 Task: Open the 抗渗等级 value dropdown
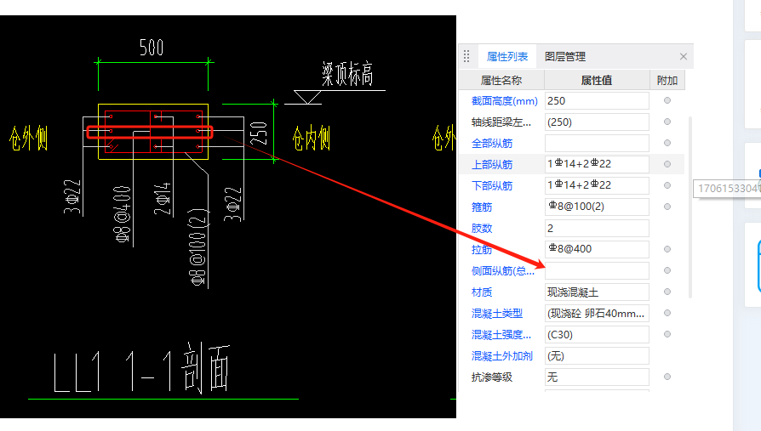[x=597, y=377]
